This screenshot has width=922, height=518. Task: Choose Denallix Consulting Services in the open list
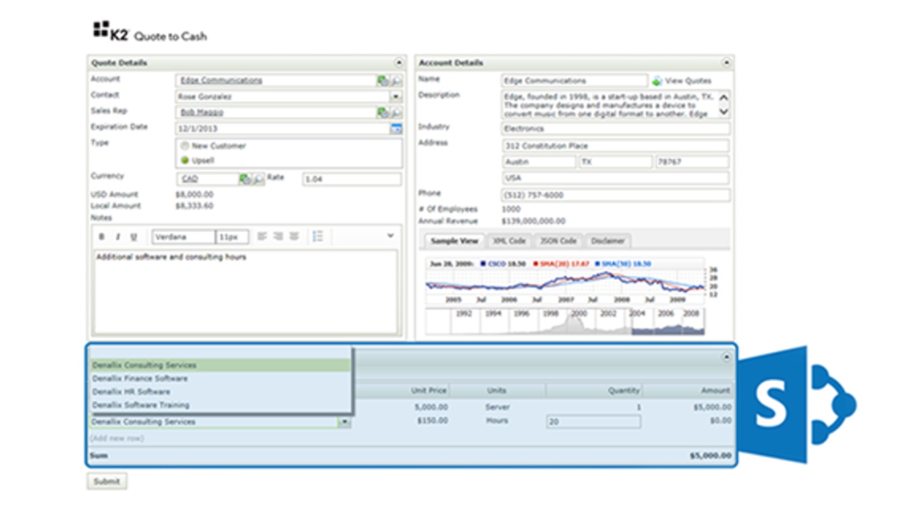(220, 365)
